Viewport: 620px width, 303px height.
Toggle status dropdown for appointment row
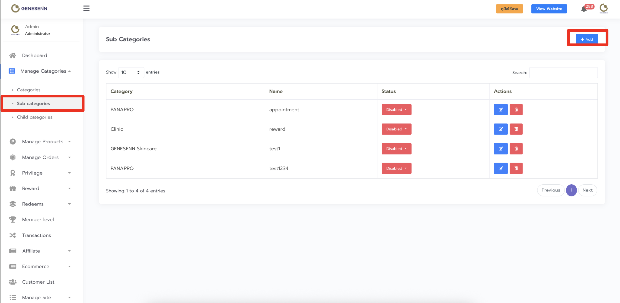(x=396, y=110)
